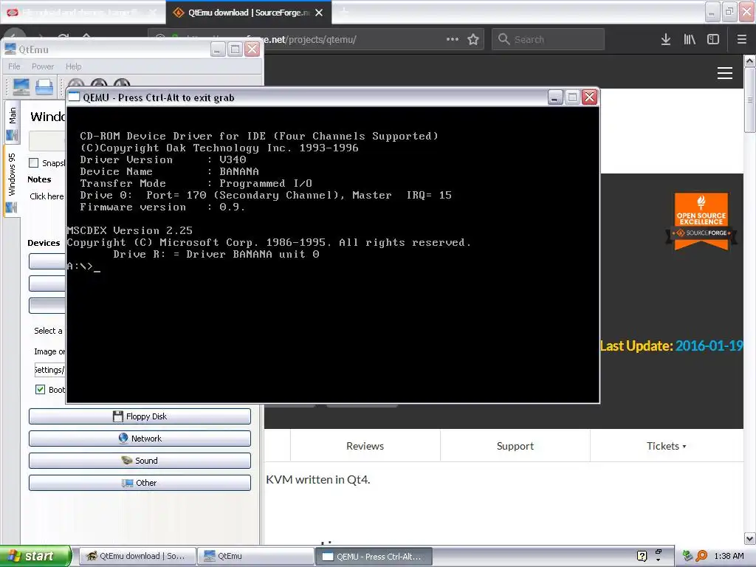Open the Firefox hamburger menu
756x567 pixels.
(741, 40)
